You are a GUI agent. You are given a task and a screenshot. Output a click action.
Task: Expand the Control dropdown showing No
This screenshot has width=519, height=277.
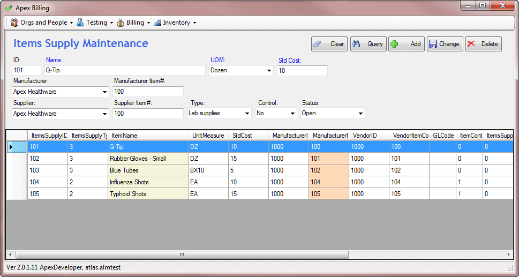click(x=292, y=113)
